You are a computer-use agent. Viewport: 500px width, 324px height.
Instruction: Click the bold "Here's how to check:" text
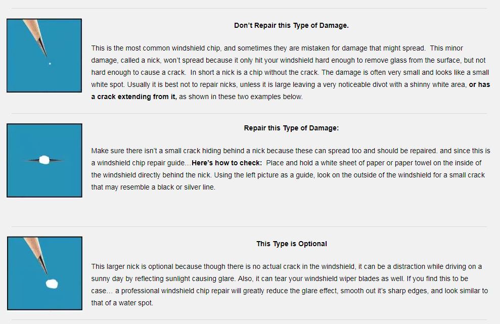pyautogui.click(x=226, y=163)
